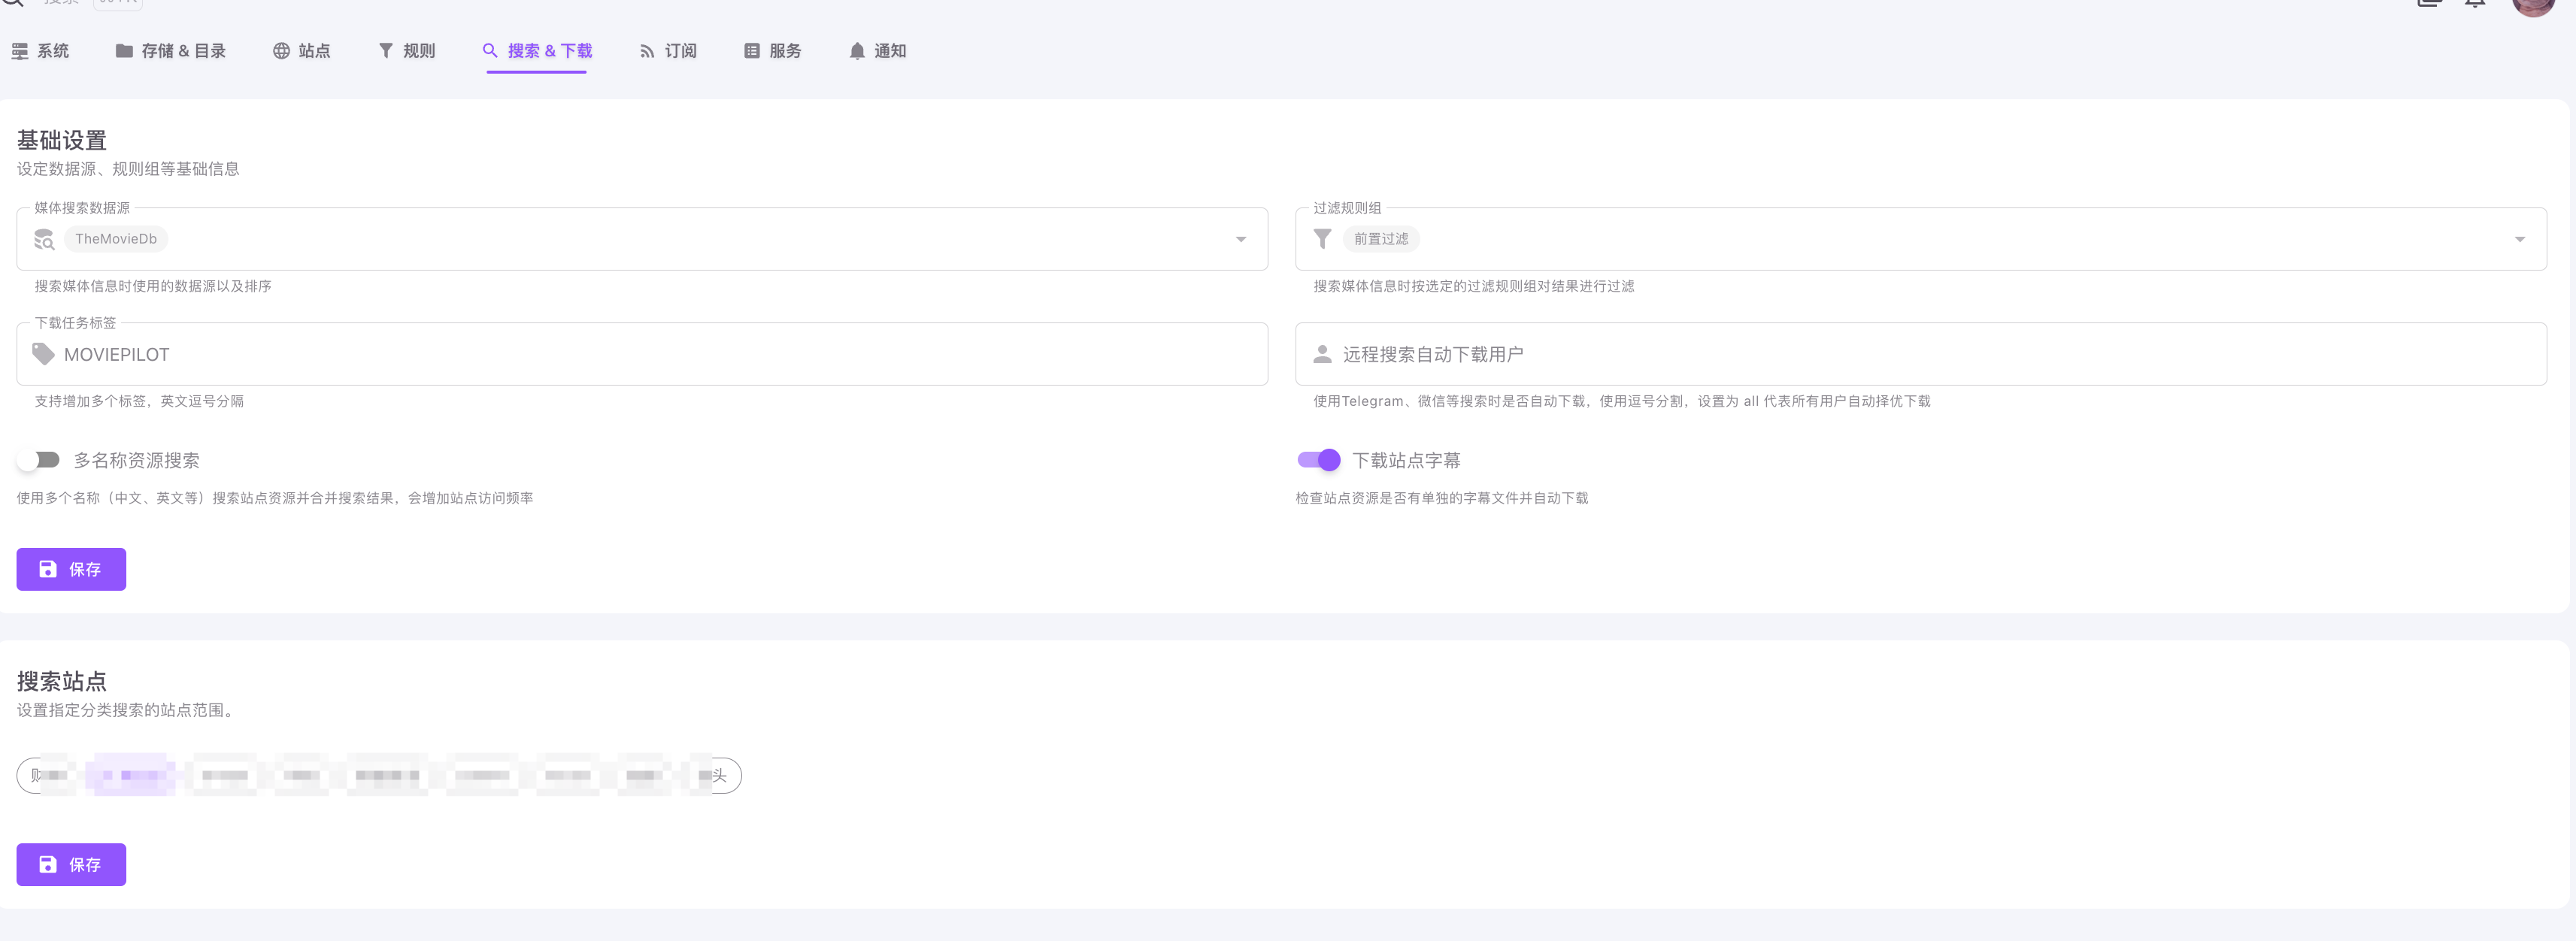The image size is (2576, 941).
Task: Remove or select the 前置过滤 chip
Action: click(x=1380, y=239)
